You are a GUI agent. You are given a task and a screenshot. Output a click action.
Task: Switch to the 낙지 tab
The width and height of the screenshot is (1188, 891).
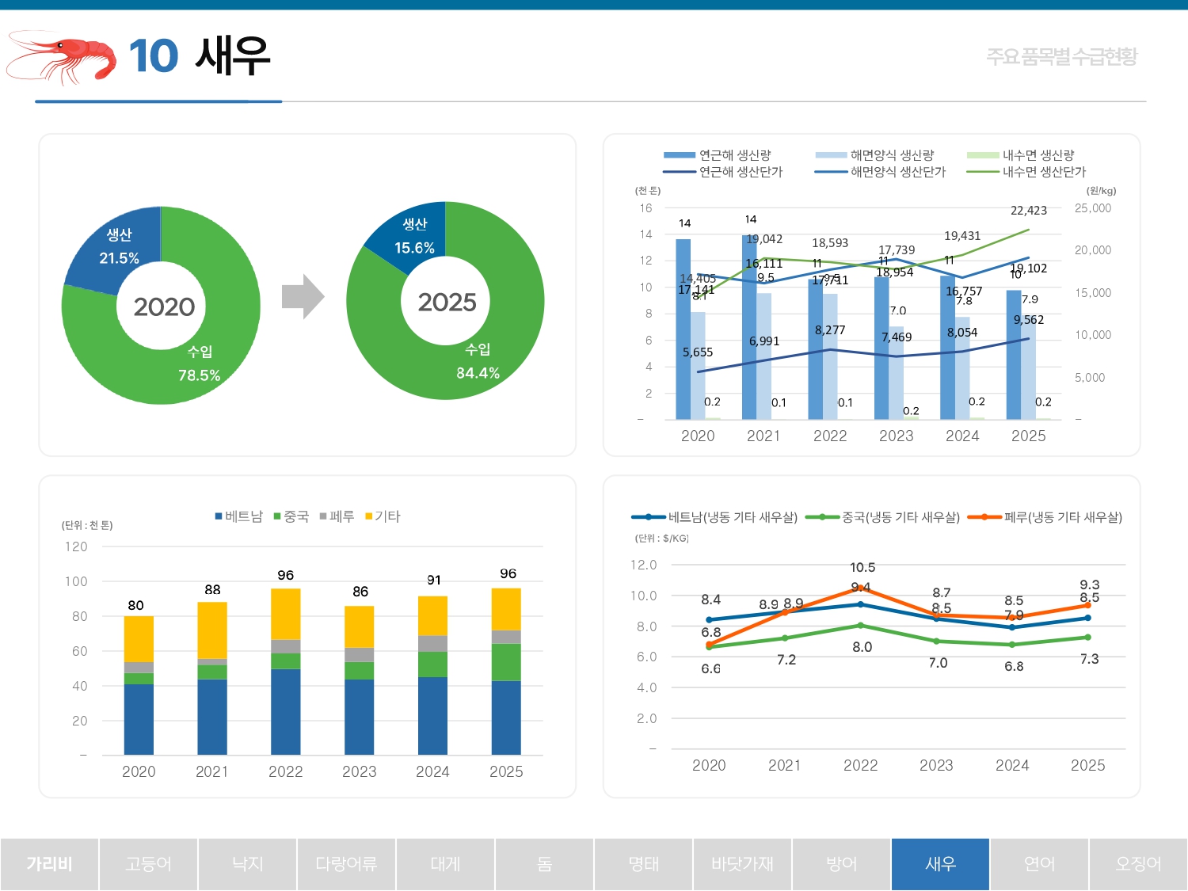tap(247, 864)
